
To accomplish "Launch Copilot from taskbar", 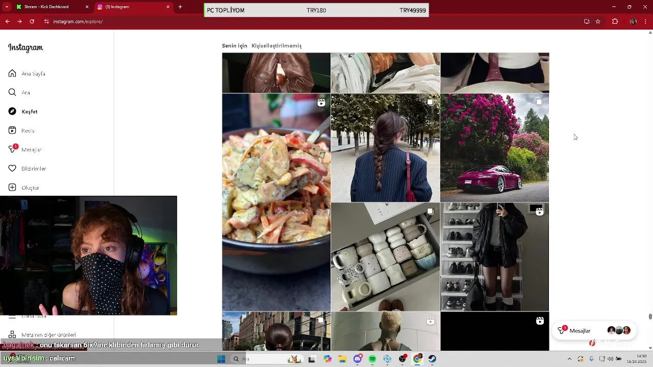I will point(328,359).
